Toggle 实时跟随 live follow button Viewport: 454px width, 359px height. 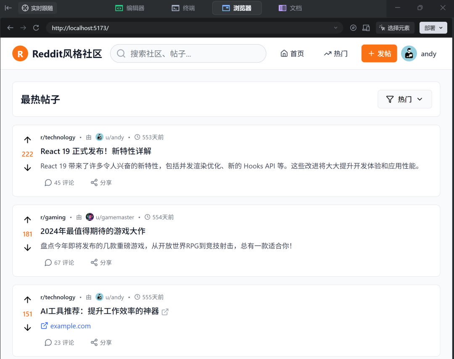click(38, 8)
